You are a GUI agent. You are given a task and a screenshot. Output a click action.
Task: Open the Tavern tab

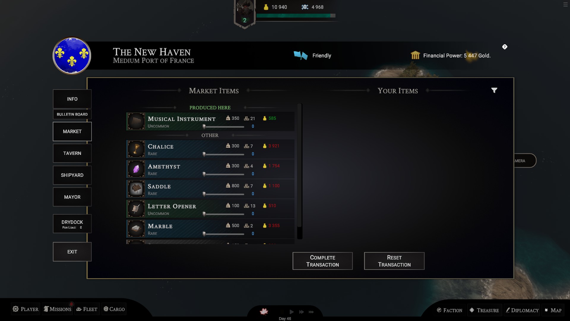[x=72, y=153]
